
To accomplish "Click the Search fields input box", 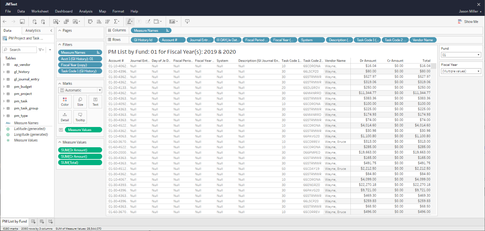I will coord(19,50).
